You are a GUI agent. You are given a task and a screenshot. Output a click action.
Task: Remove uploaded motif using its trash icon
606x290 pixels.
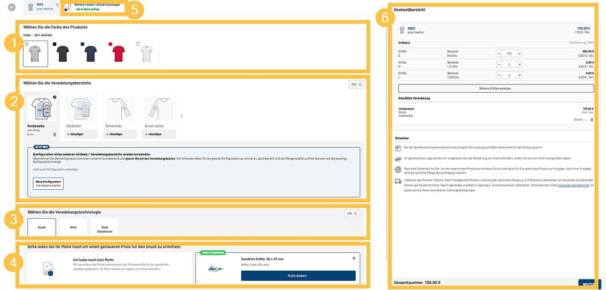click(354, 258)
